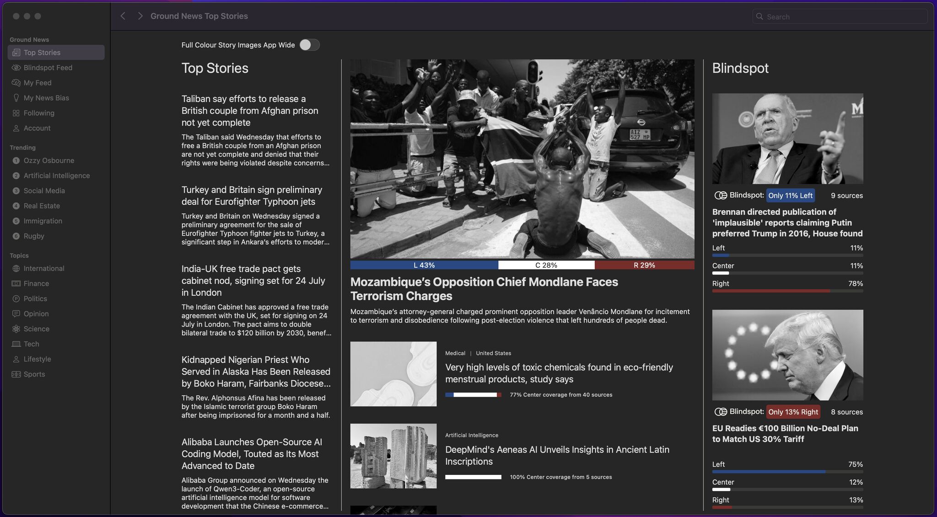Click the back navigation chevron
This screenshot has width=937, height=517.
coord(123,16)
